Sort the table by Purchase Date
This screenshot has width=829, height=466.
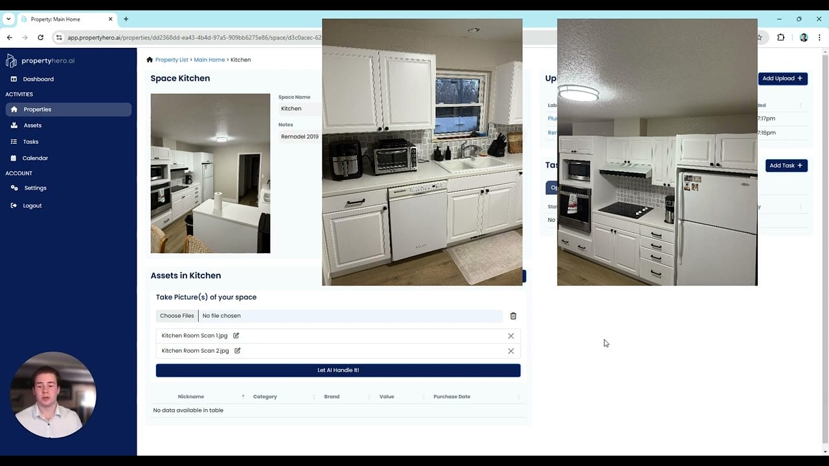tap(451, 396)
